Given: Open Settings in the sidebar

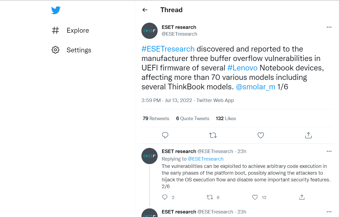Looking at the screenshot, I should pyautogui.click(x=71, y=50).
